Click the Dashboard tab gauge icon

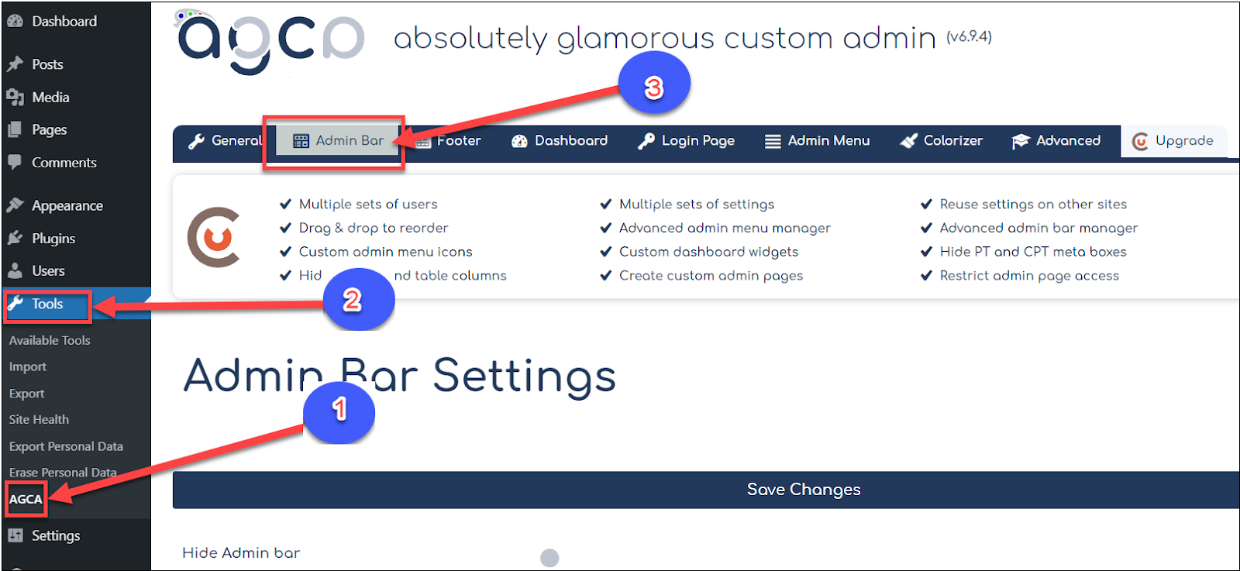tap(519, 141)
